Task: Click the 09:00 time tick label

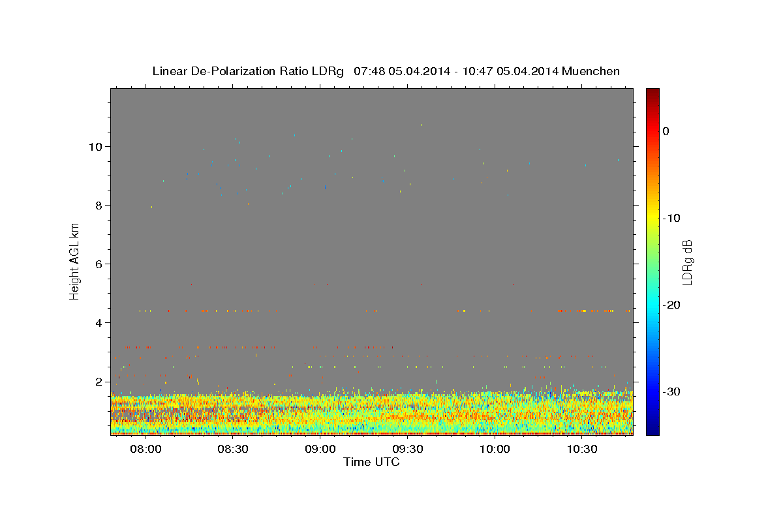Action: (320, 450)
